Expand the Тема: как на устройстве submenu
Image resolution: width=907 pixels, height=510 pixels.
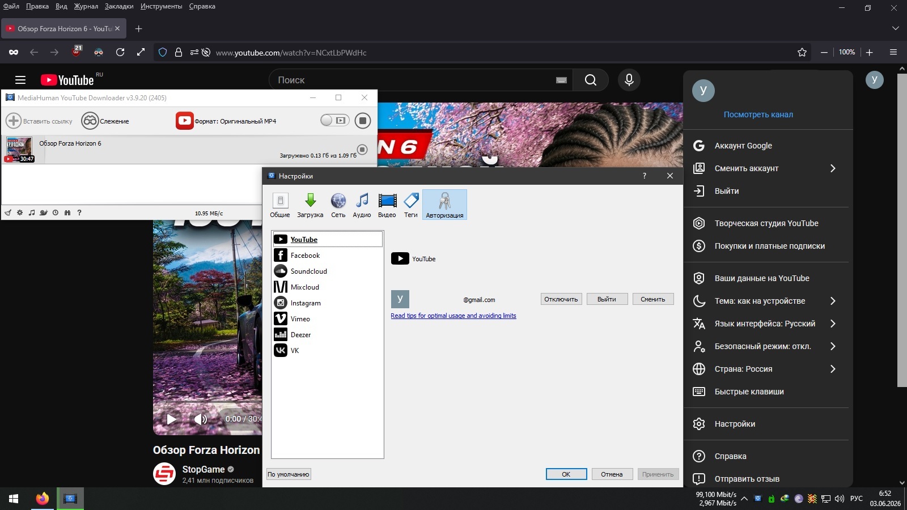click(x=833, y=301)
